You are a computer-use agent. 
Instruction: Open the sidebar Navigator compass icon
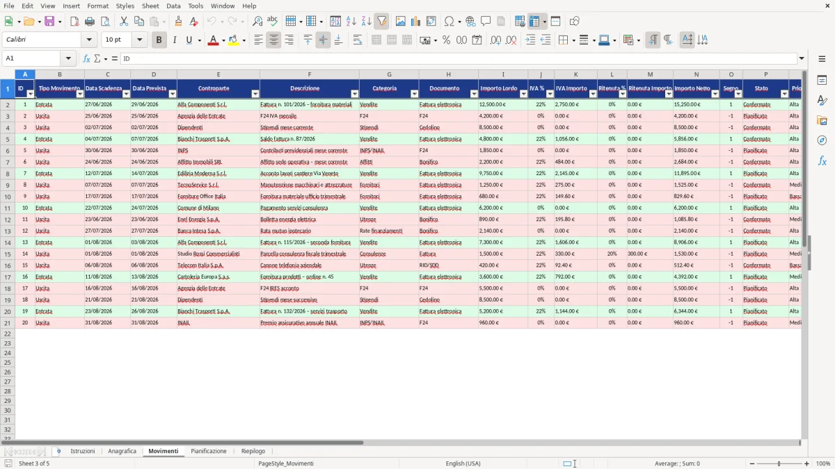click(x=822, y=141)
